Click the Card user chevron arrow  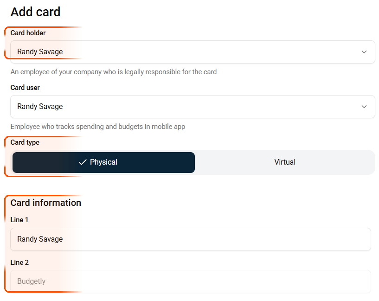[x=364, y=107]
